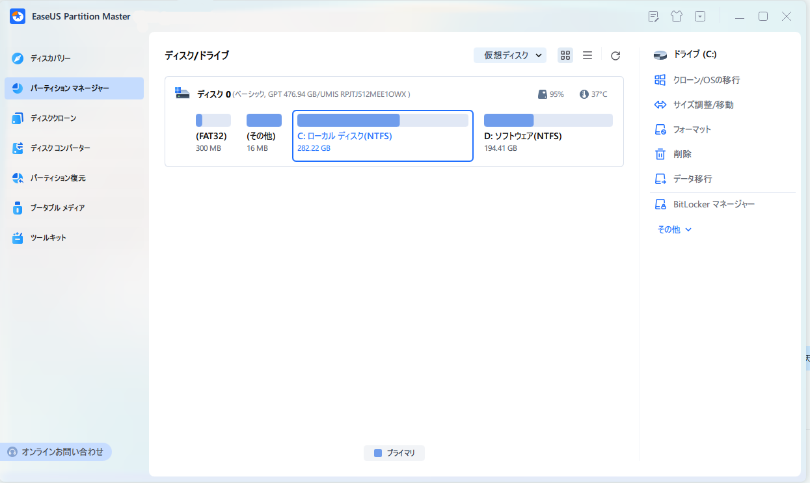Image resolution: width=810 pixels, height=483 pixels.
Task: Open ブータブル メディア tool
Action: (57, 208)
